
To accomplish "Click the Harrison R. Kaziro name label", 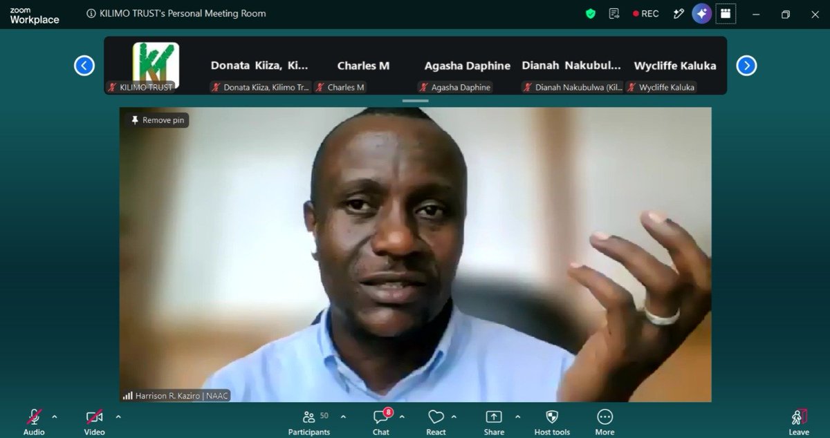I will tap(181, 396).
